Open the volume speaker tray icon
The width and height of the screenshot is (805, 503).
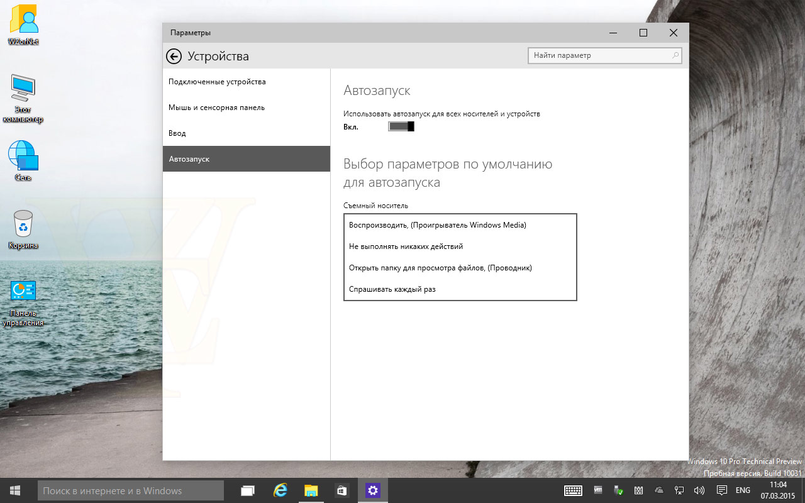pos(699,490)
